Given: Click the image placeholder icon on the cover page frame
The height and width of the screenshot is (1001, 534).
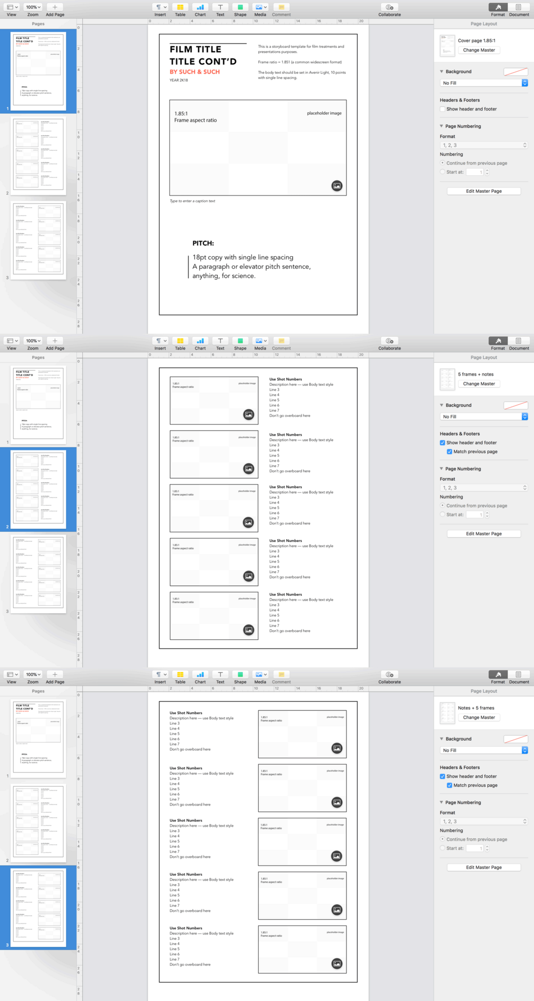Looking at the screenshot, I should coord(337,185).
